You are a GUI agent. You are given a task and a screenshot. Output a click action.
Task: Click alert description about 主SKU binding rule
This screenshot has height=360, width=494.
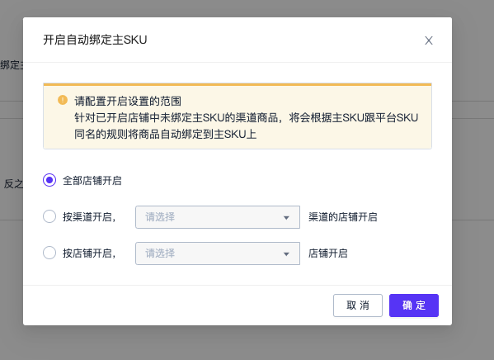click(x=246, y=126)
